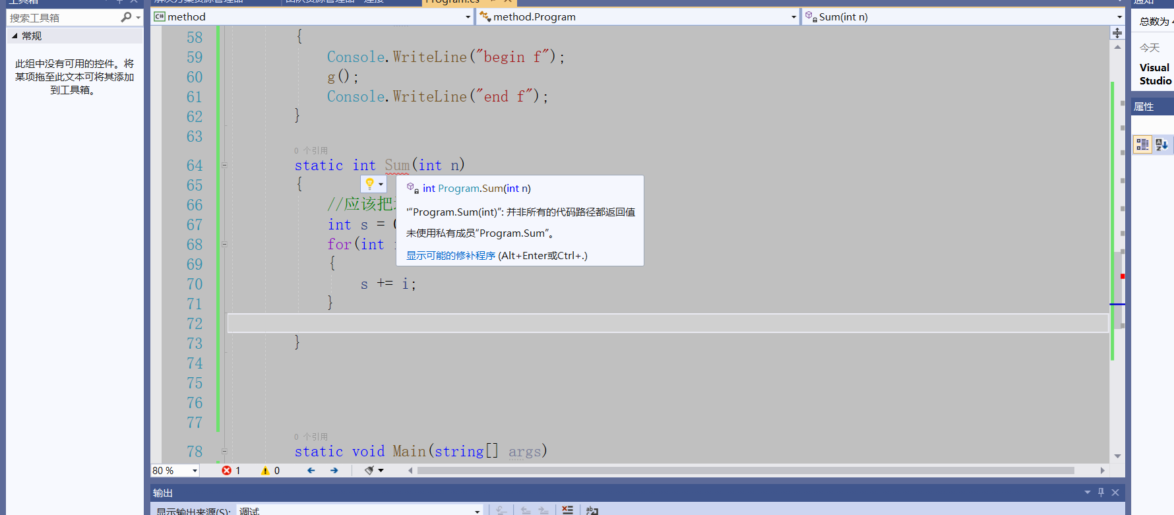This screenshot has width=1174, height=515.
Task: Click the horizontal scrollbar track
Action: point(745,470)
